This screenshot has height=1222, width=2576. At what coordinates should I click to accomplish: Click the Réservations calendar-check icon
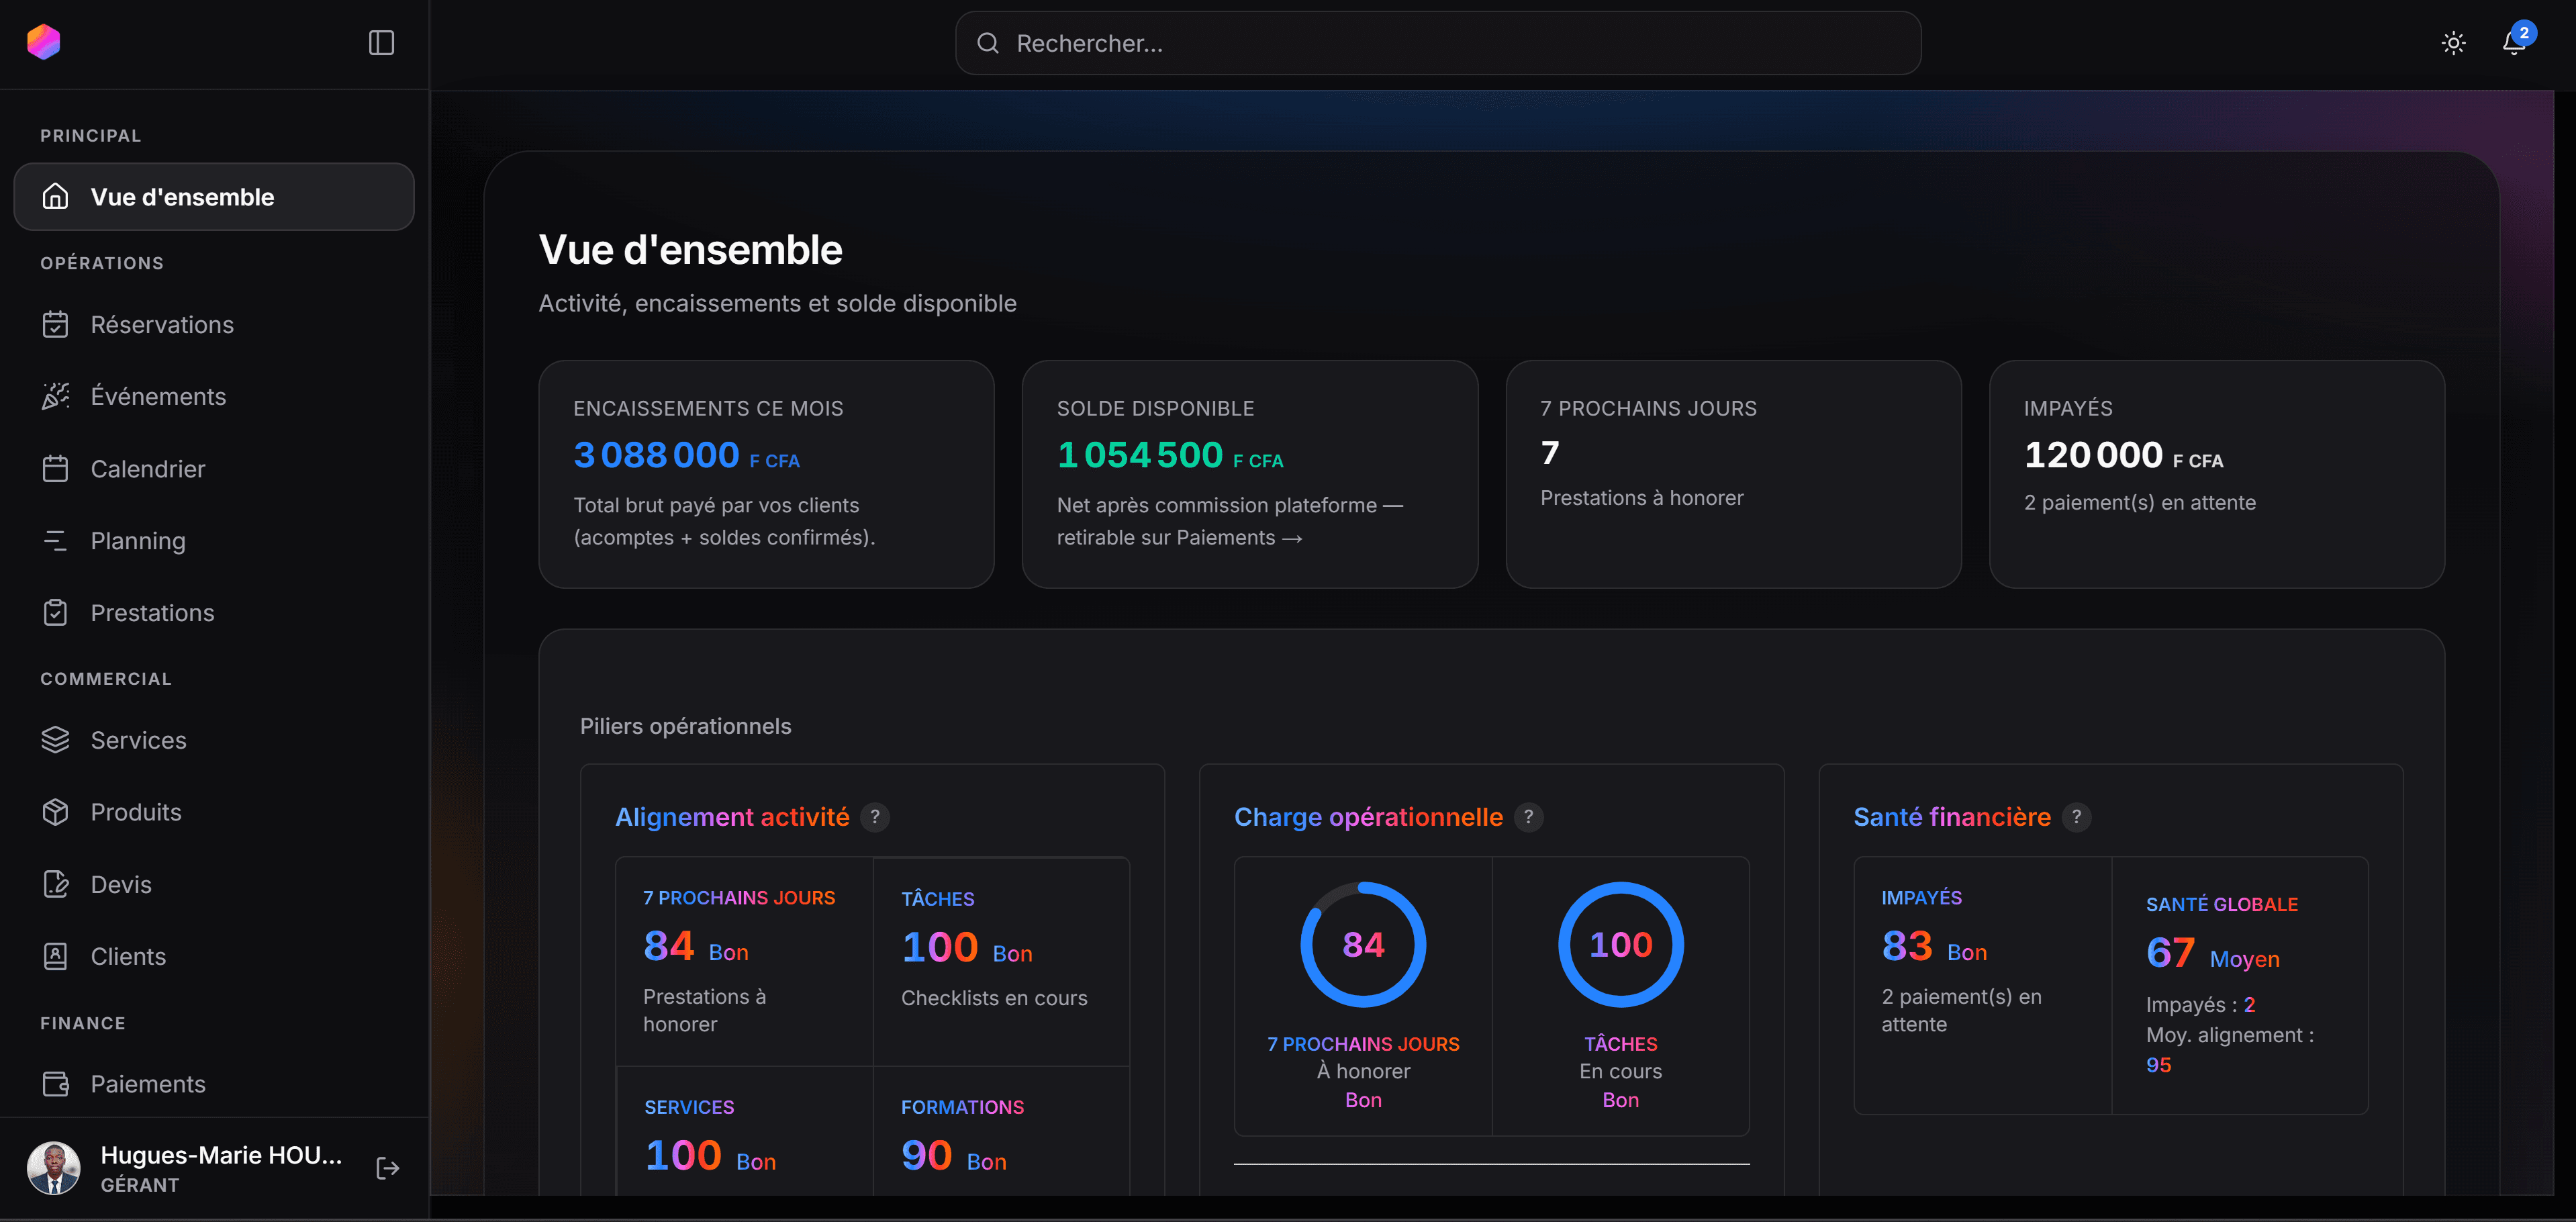click(x=56, y=325)
